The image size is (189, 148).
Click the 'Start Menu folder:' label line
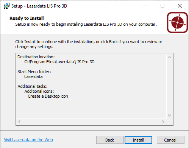[x=34, y=72]
